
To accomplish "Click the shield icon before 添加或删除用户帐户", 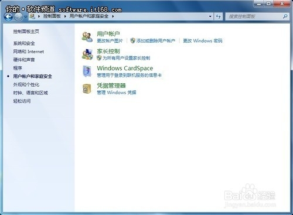I will (133, 40).
